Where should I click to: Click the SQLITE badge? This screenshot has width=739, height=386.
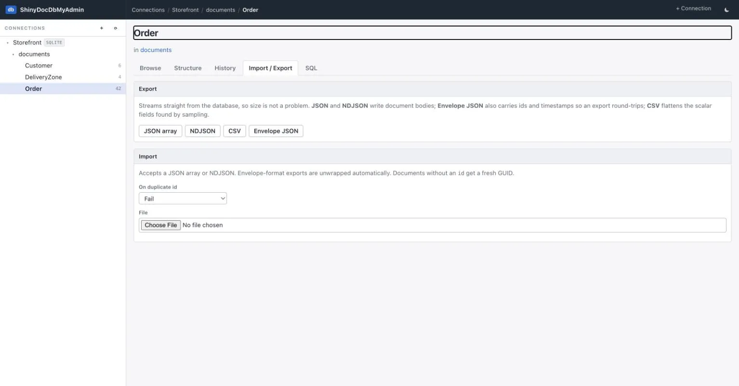54,42
